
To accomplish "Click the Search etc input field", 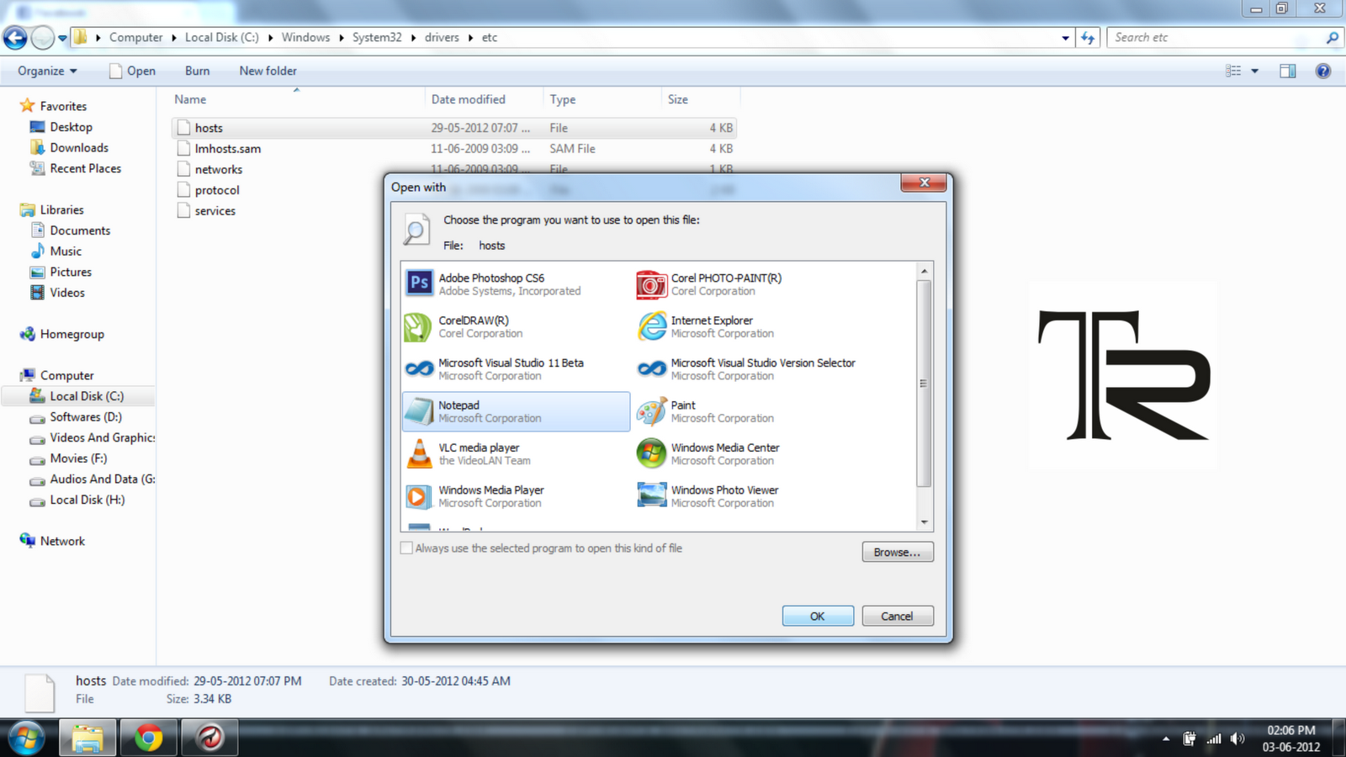I will (1216, 38).
